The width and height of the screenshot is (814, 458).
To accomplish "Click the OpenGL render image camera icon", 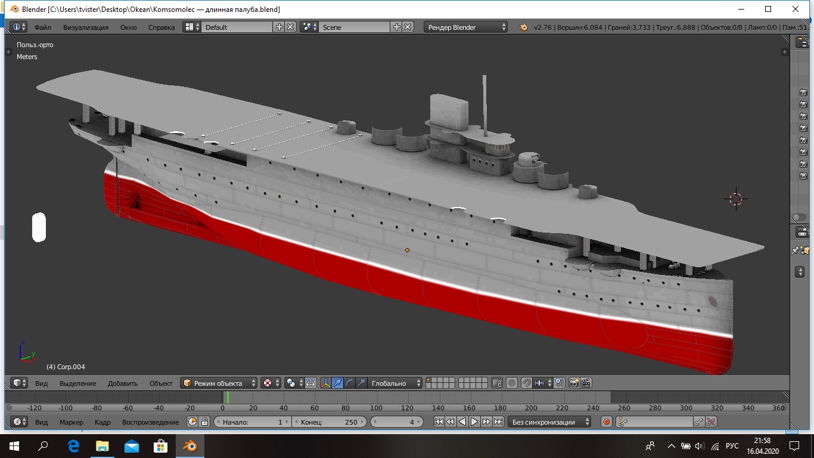I will 574,383.
